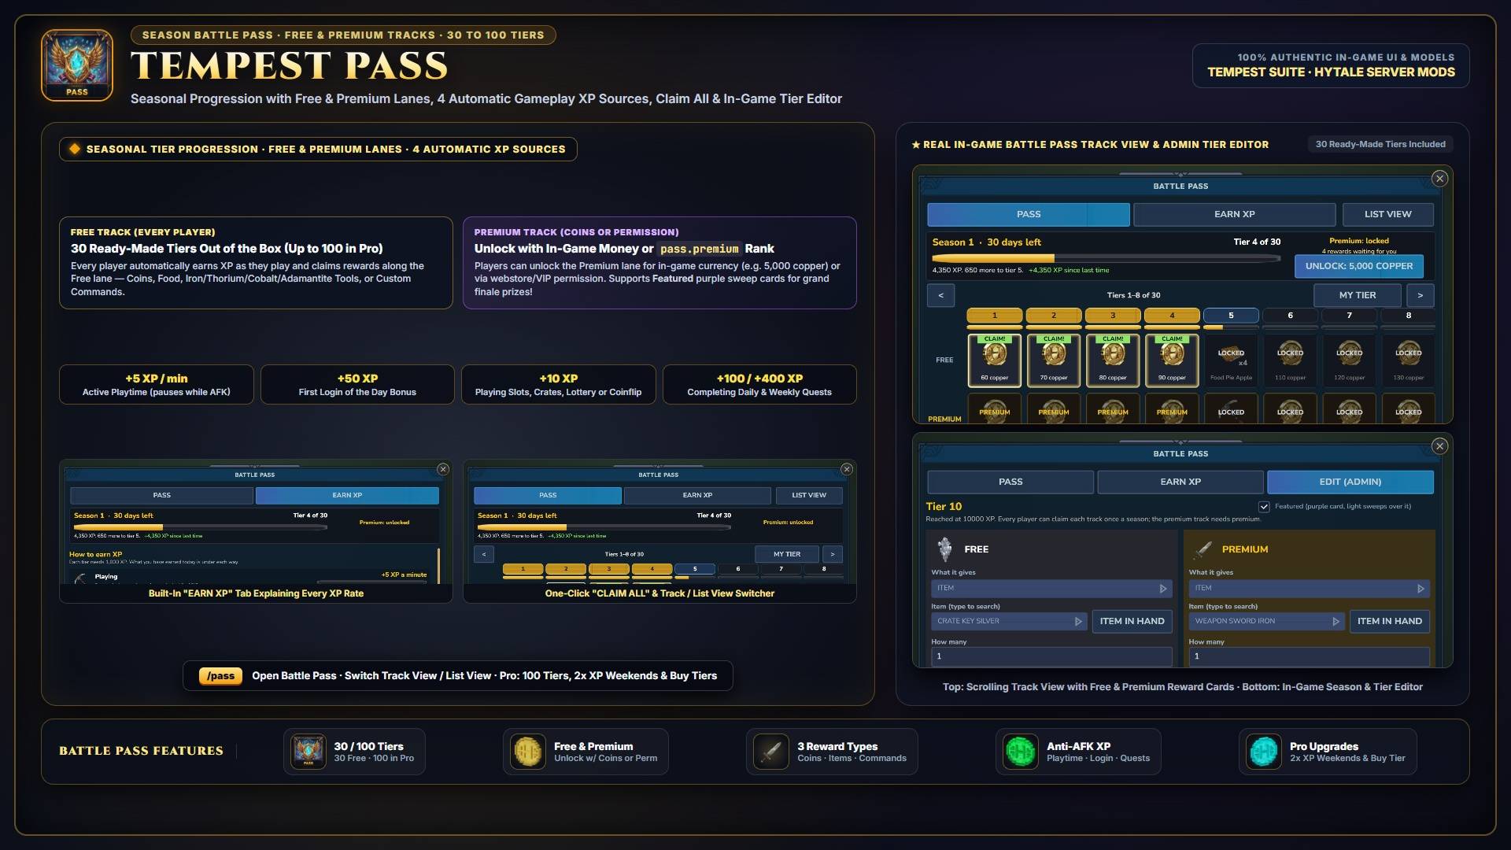Click FREE lane 'How many' input field
This screenshot has height=850, width=1511.
1051,656
